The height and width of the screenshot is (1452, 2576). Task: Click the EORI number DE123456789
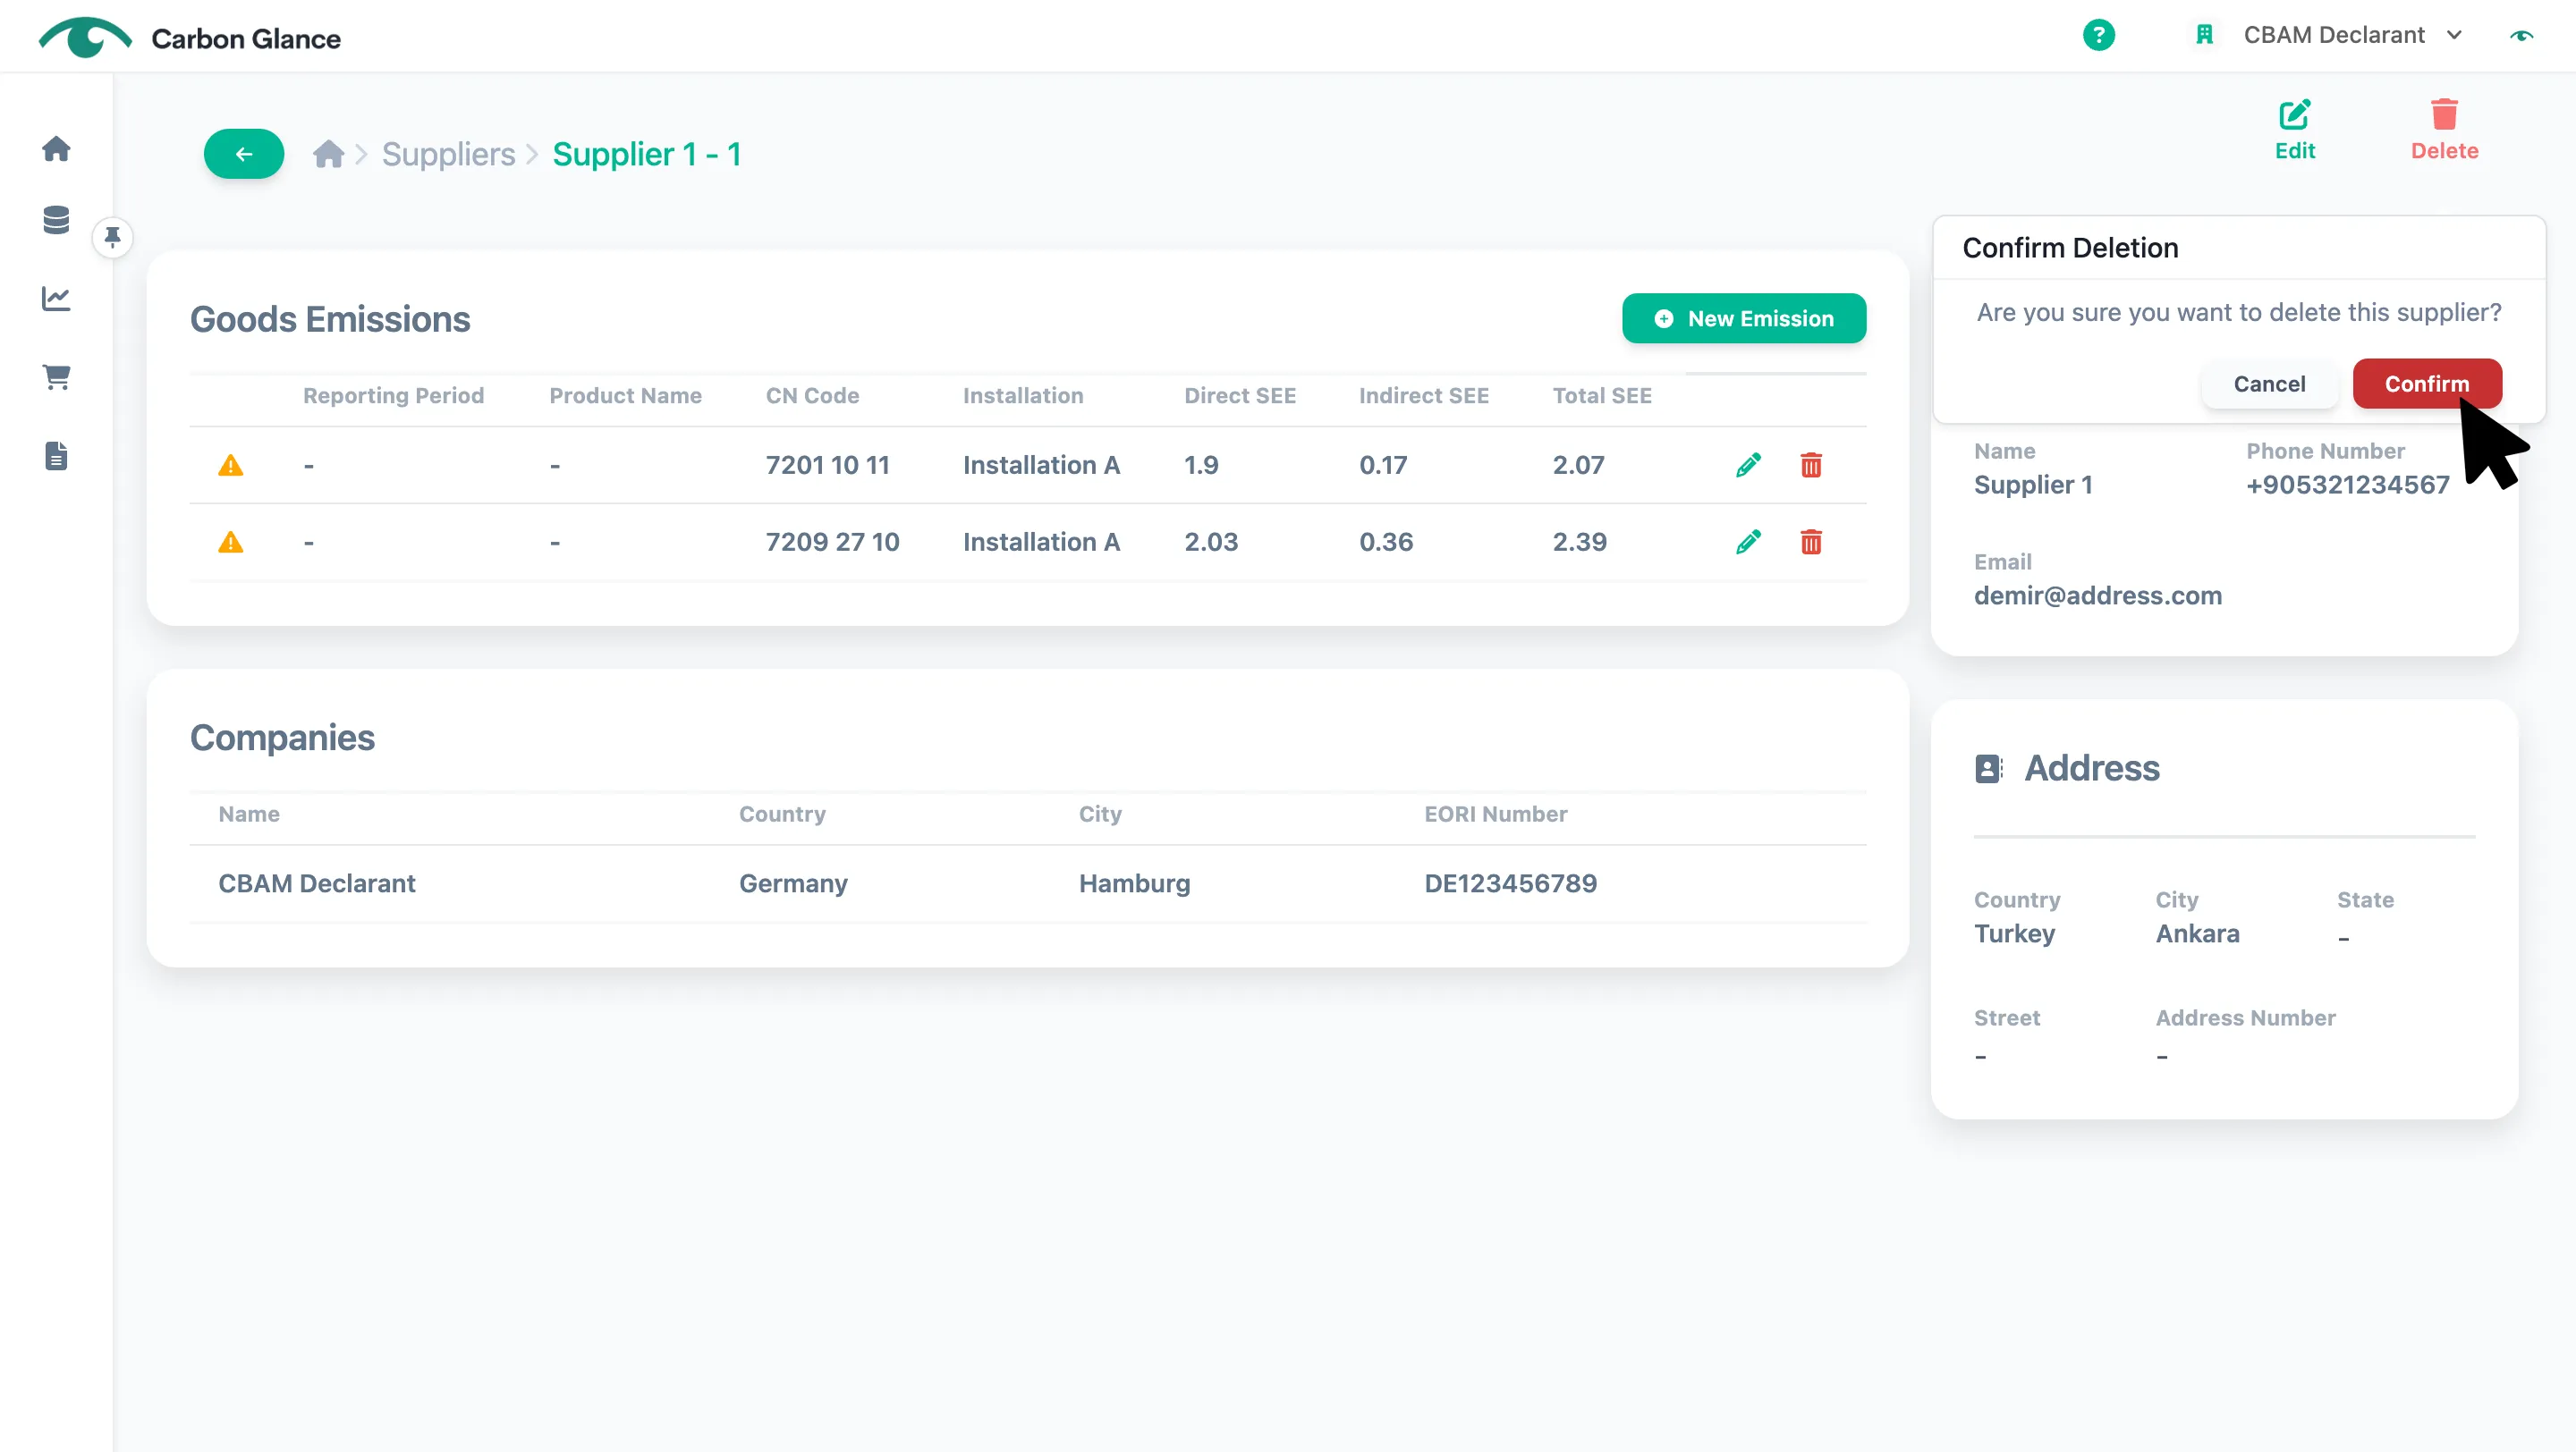tap(1510, 883)
